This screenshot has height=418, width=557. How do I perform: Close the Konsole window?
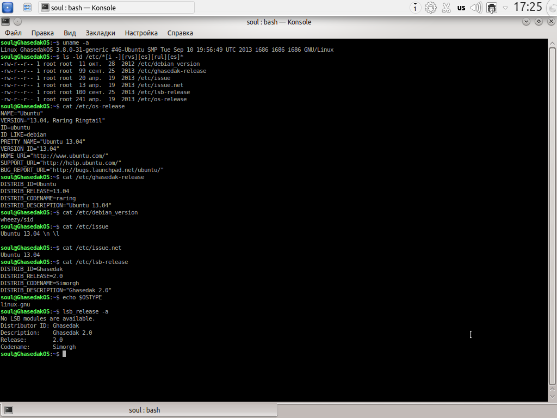click(551, 22)
